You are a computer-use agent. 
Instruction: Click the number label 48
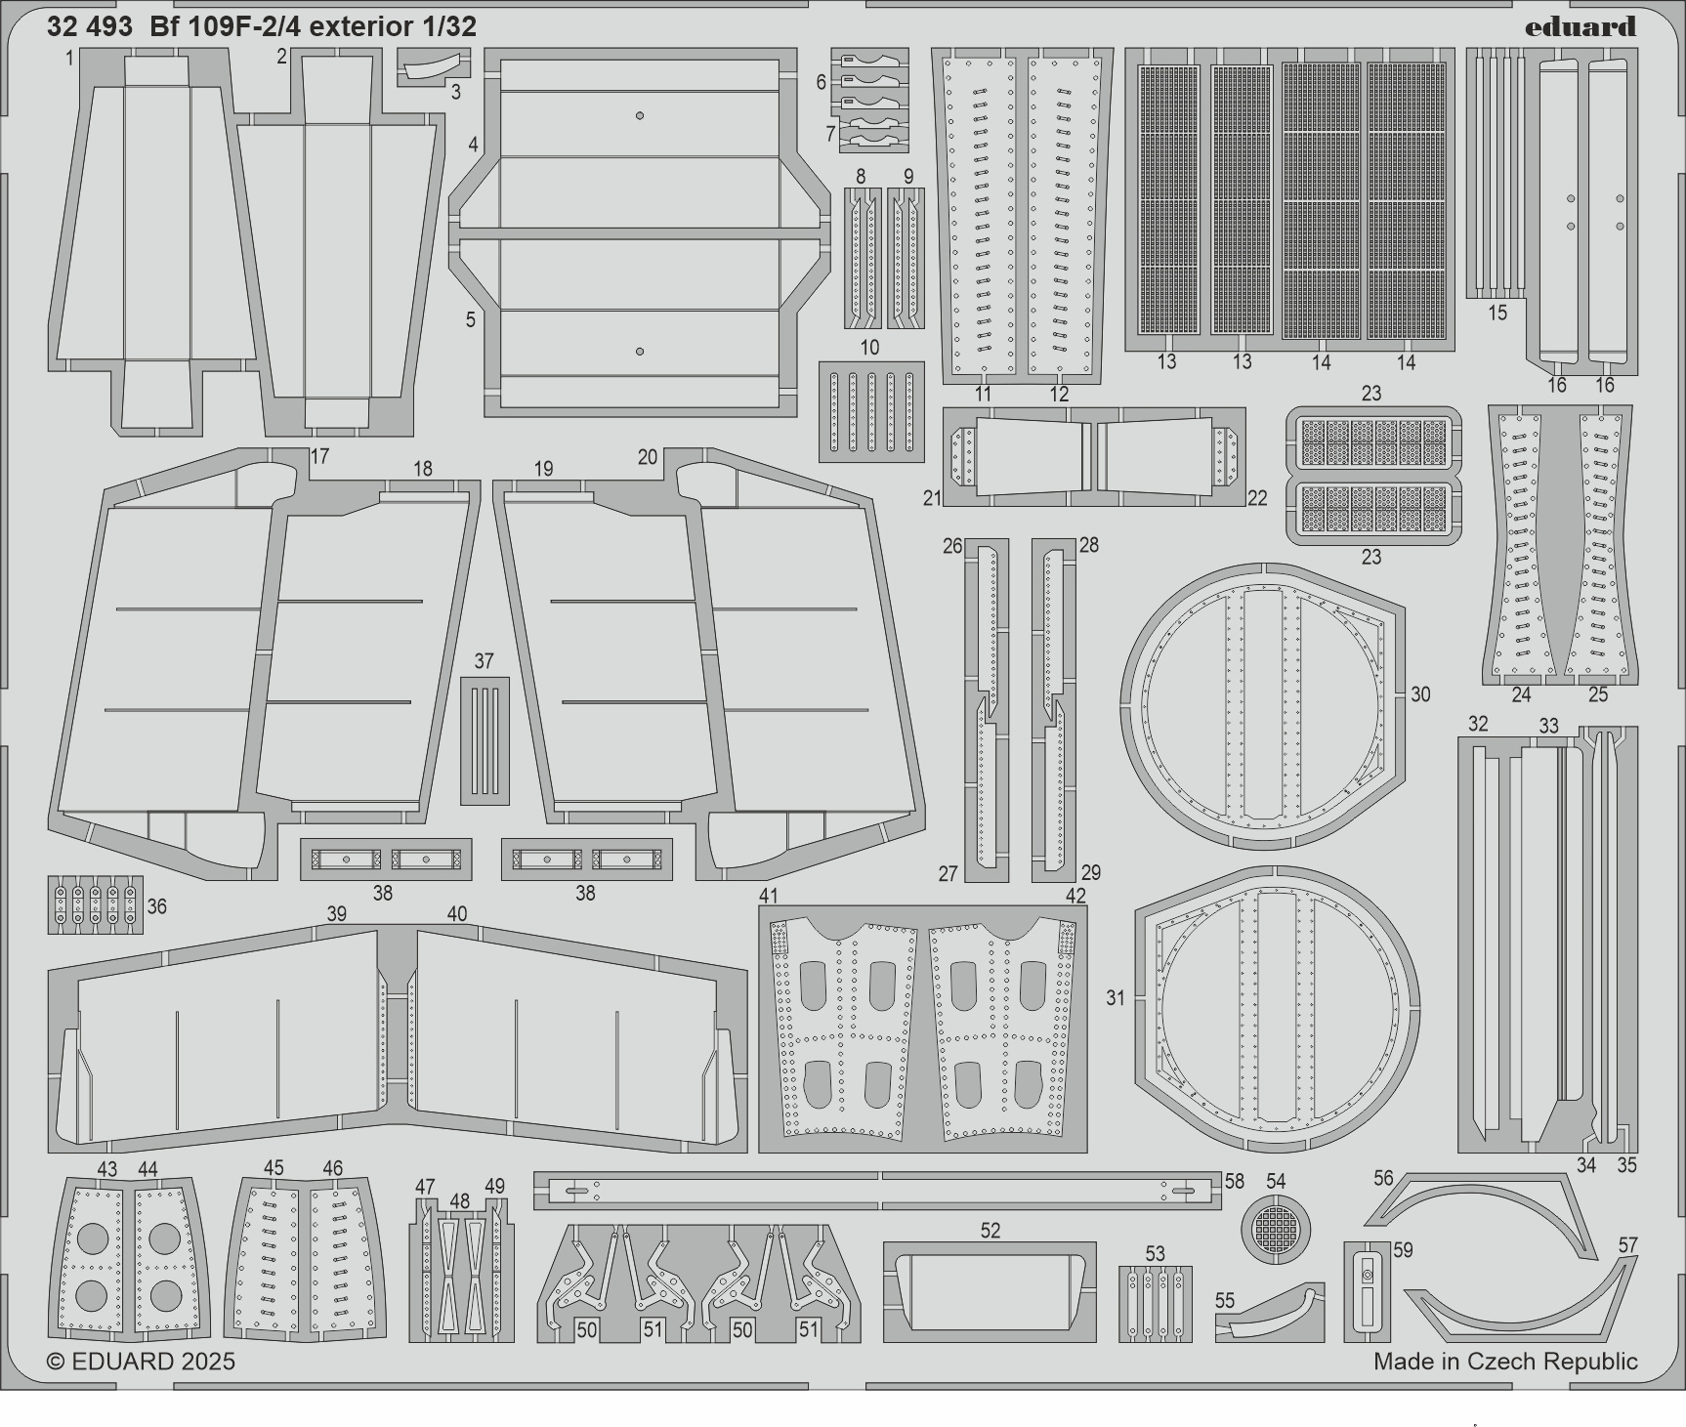tap(460, 1201)
